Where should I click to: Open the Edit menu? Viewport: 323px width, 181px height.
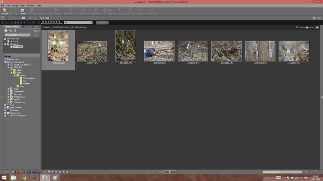click(x=8, y=6)
